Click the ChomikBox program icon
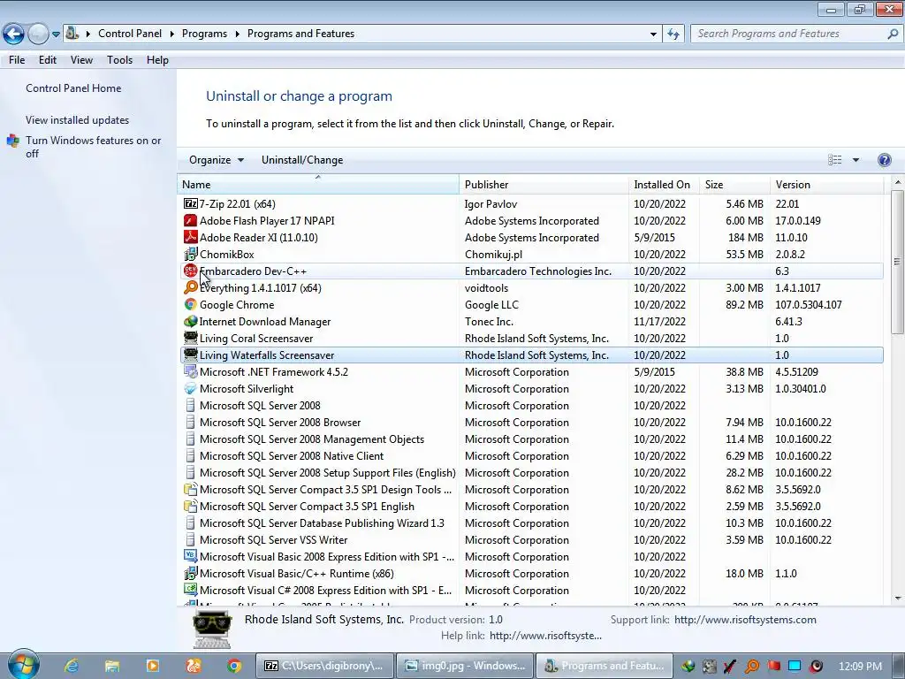The height and width of the screenshot is (679, 905). 190,254
